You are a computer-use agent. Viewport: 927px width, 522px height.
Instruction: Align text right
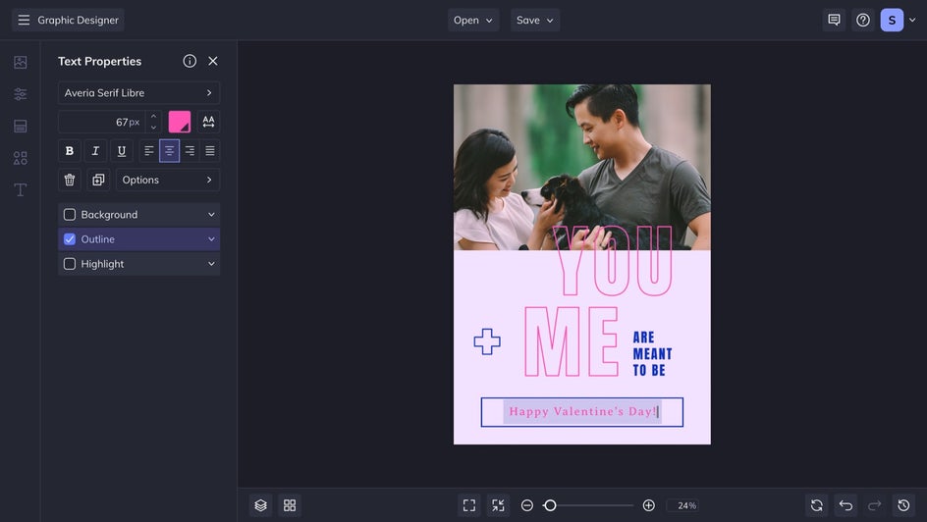click(190, 150)
